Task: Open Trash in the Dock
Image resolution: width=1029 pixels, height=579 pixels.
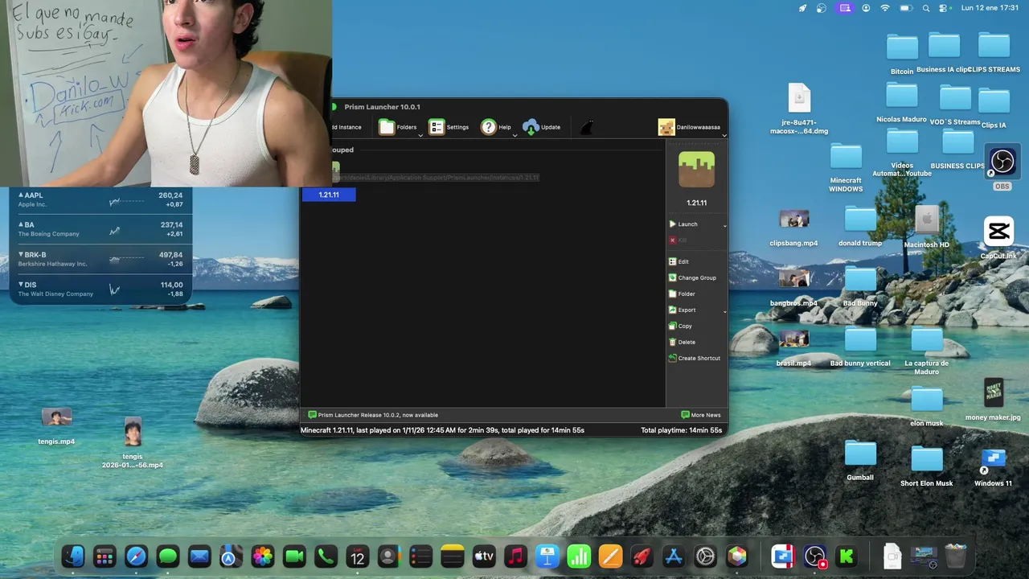Action: point(956,556)
